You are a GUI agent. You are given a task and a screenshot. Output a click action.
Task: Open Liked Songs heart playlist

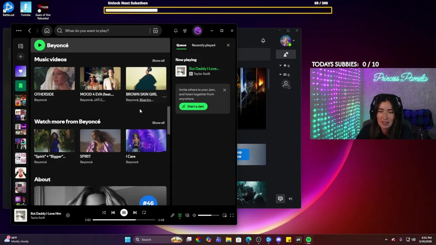point(20,71)
